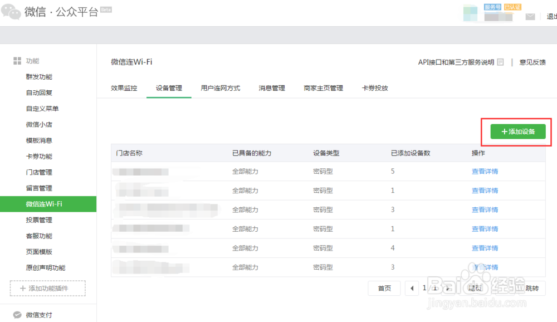Click the 意见反馈 link

532,62
